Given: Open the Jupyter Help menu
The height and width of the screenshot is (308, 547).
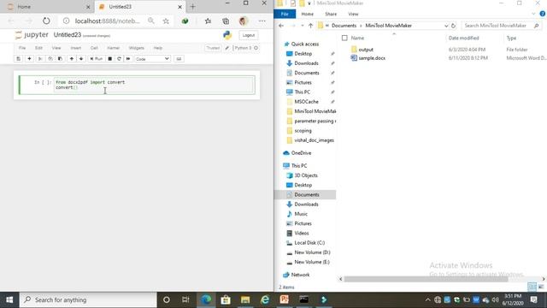Looking at the screenshot, I should (158, 48).
